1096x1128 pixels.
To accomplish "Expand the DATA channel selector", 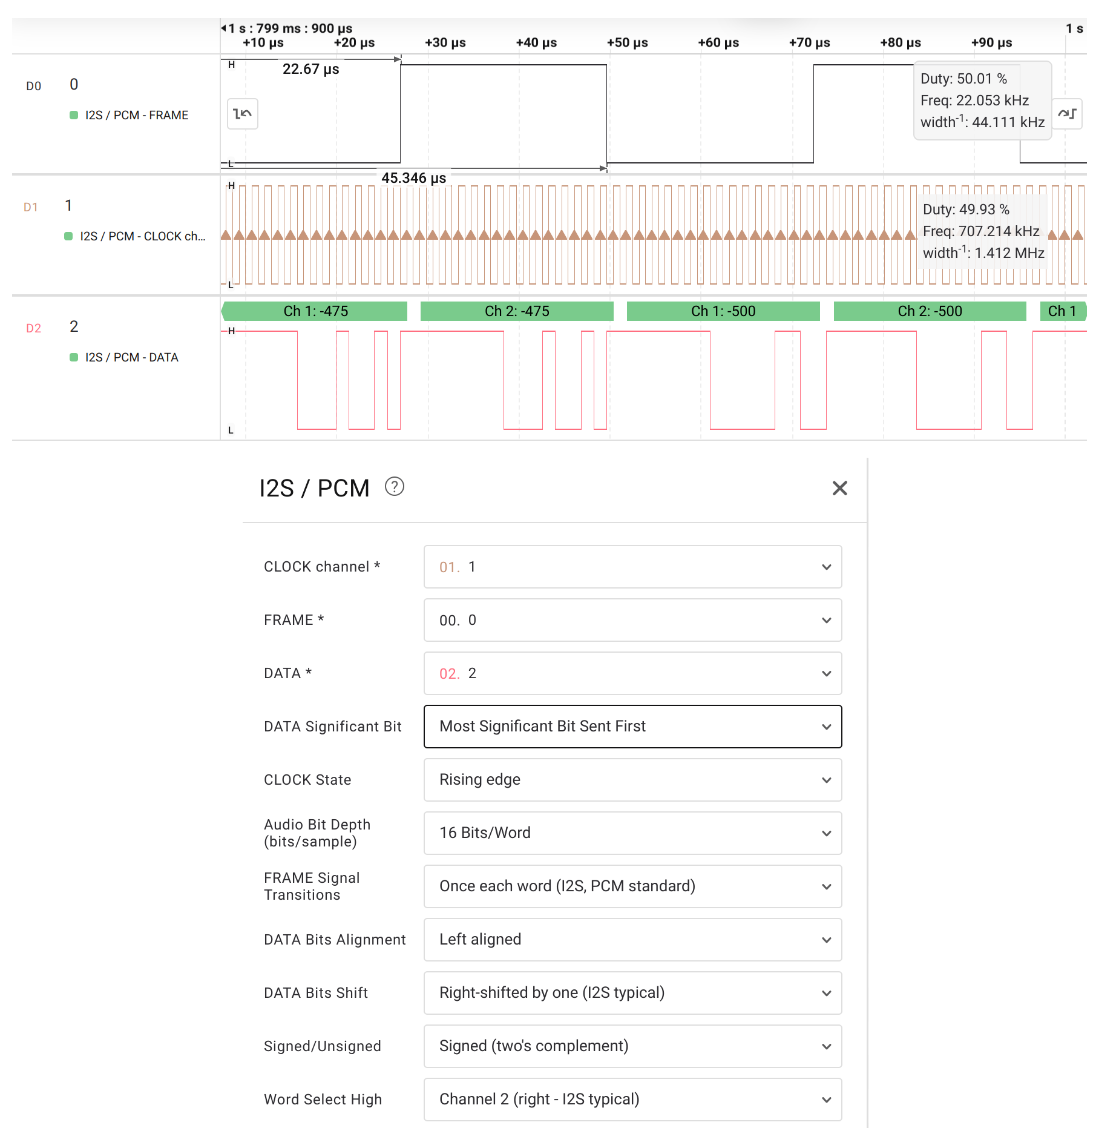I will coord(632,673).
